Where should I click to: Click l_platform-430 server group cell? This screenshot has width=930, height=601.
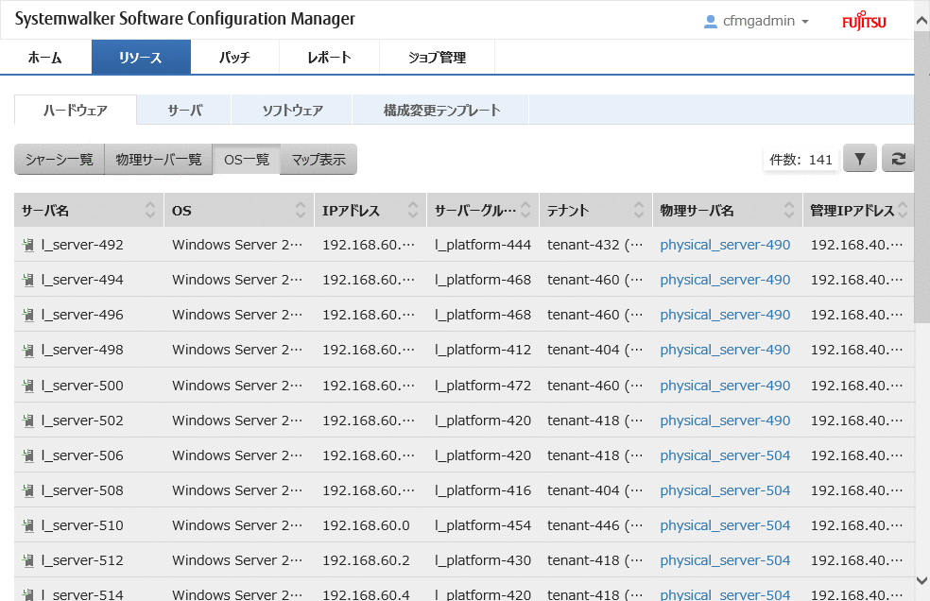tap(483, 560)
